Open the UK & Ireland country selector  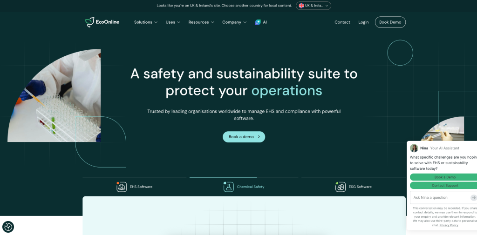(313, 6)
